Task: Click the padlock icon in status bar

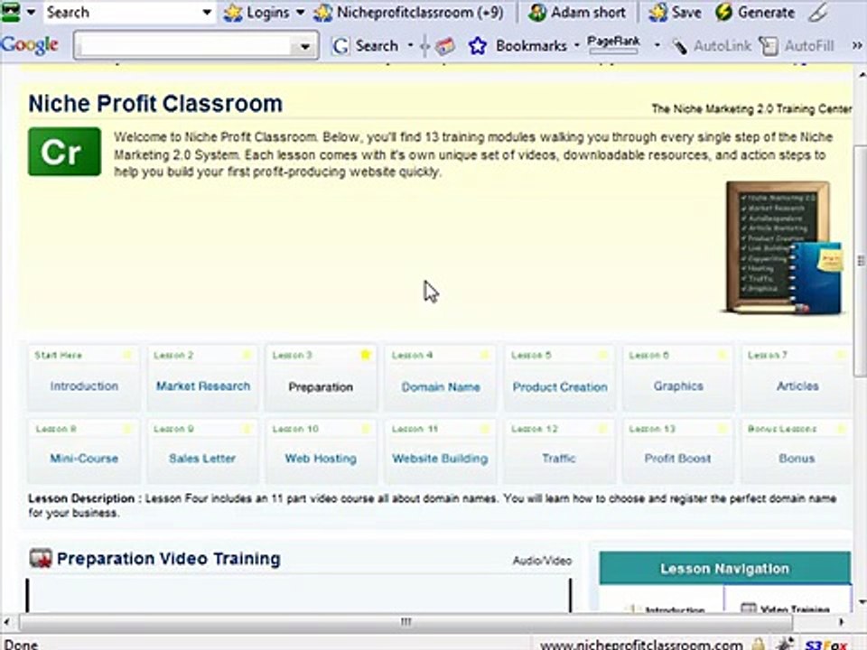Action: [x=760, y=644]
